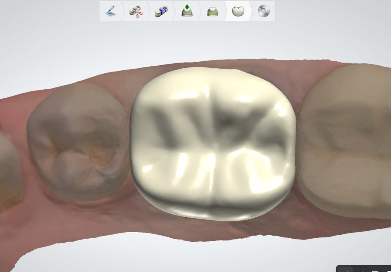Open the disc save/export step
This screenshot has width=391, height=272.
(263, 11)
